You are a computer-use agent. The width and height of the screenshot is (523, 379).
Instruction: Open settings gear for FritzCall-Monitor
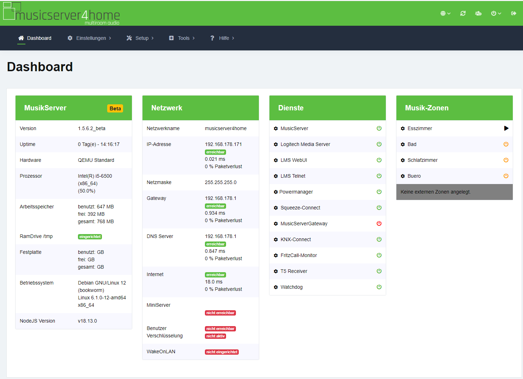point(276,256)
